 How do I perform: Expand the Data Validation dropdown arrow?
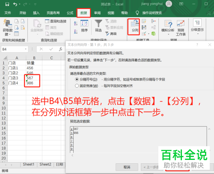click(x=149, y=34)
